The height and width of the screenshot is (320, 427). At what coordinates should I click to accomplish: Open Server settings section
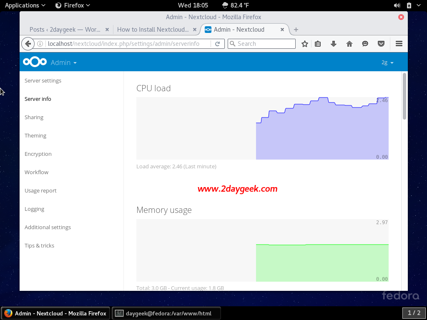(x=43, y=80)
